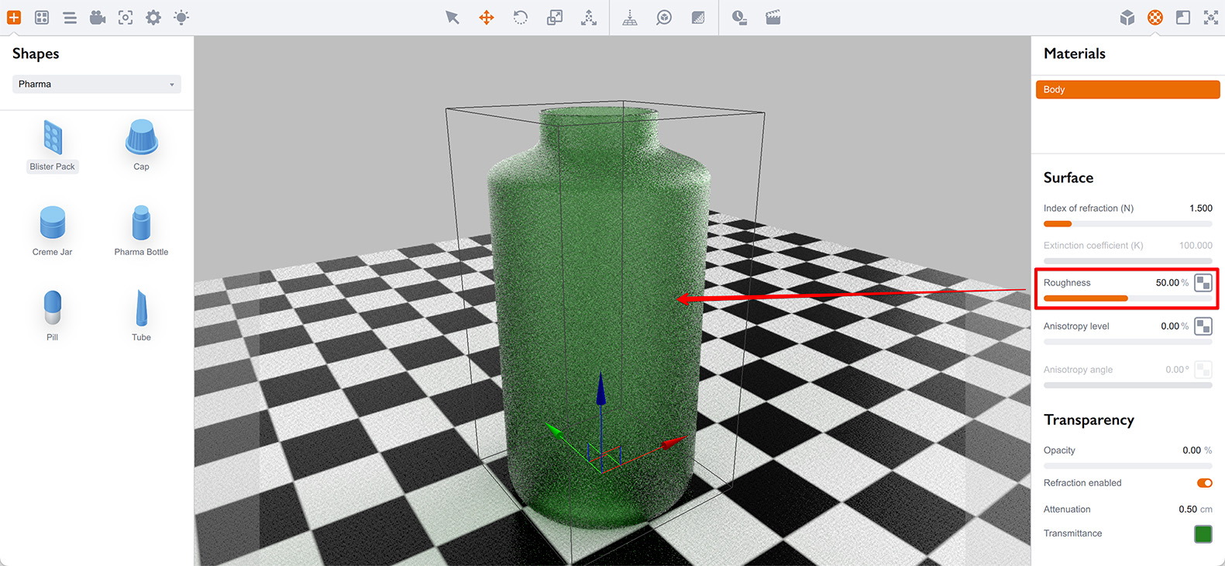
Task: Activate the move tool icon
Action: (x=487, y=17)
